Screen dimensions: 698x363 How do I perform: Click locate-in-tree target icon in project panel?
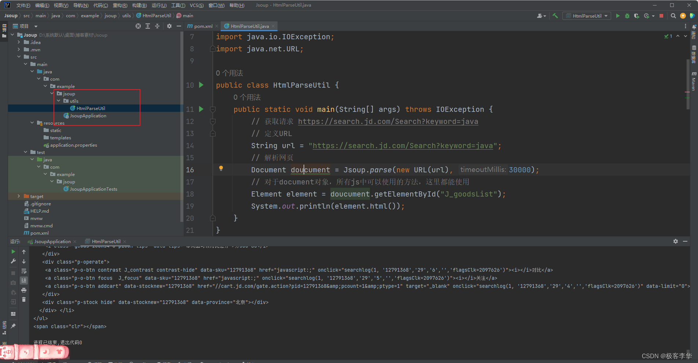pos(138,26)
